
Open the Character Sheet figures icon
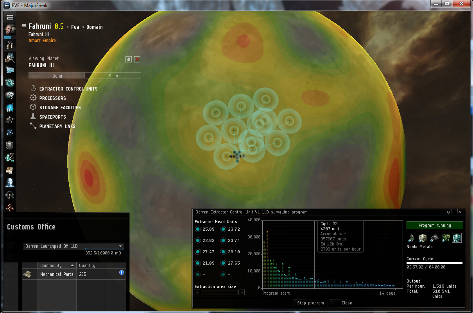pyautogui.click(x=10, y=45)
